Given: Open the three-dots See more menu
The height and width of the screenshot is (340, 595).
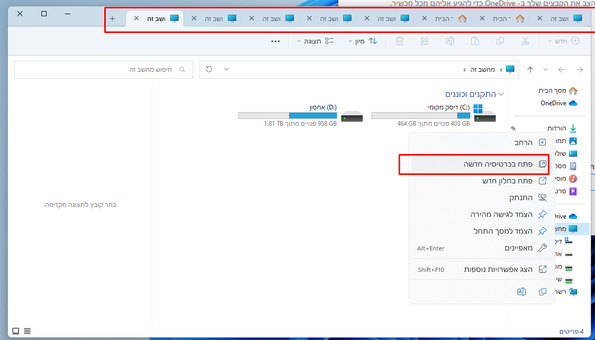Looking at the screenshot, I should (x=276, y=41).
